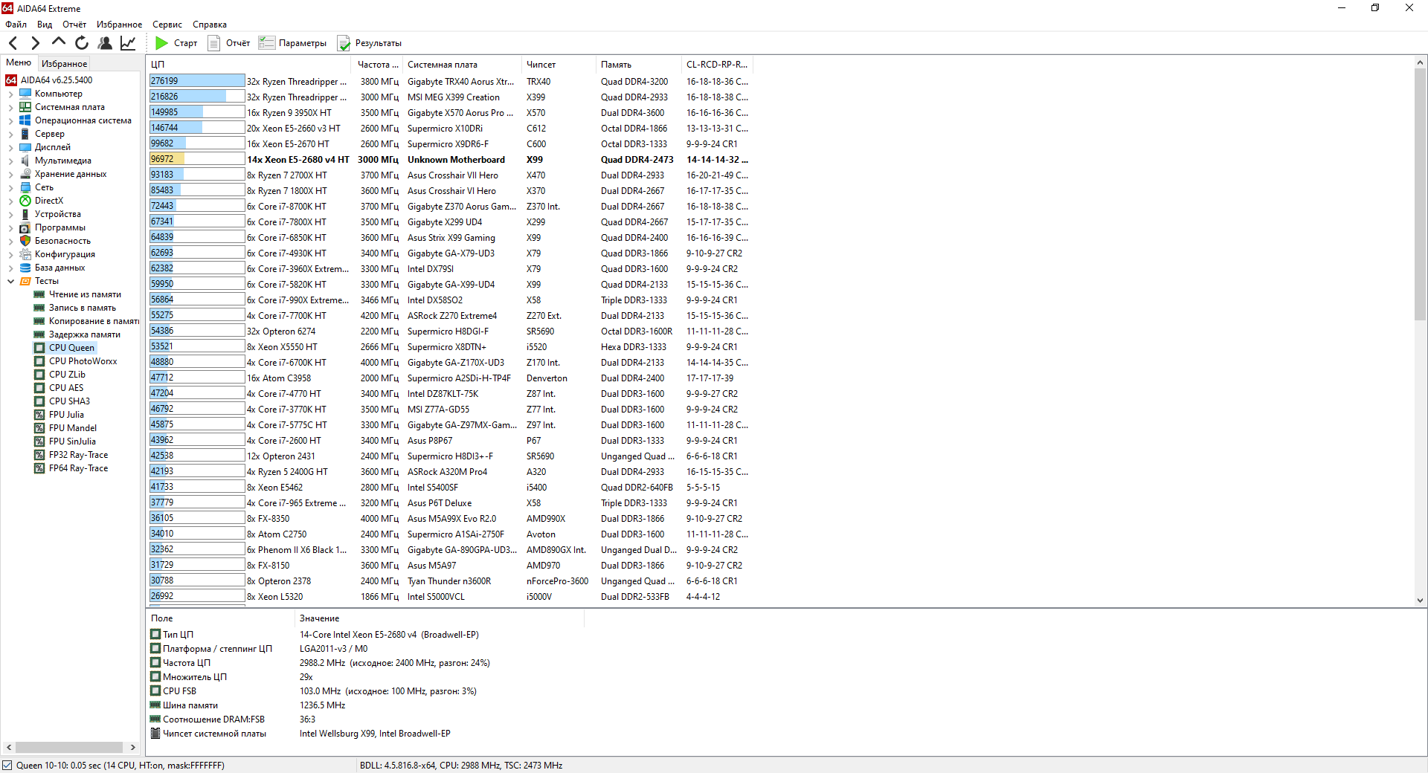Viewport: 1428px width, 773px height.
Task: Select the Устройства icon
Action: (x=25, y=214)
